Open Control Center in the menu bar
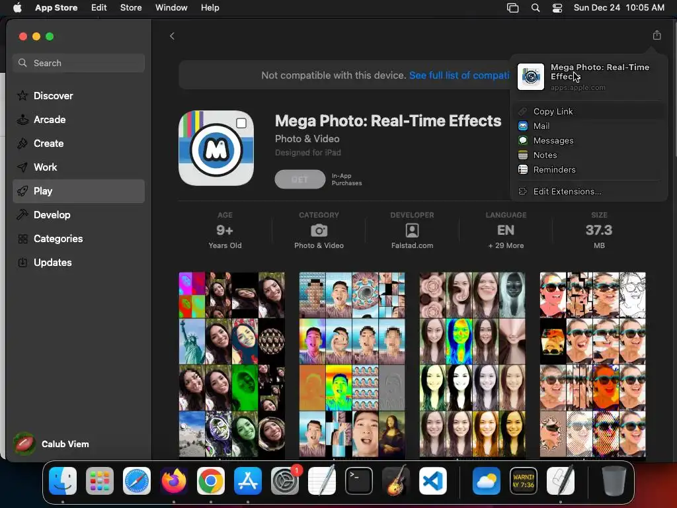Viewport: 677px width, 508px height. (x=557, y=8)
